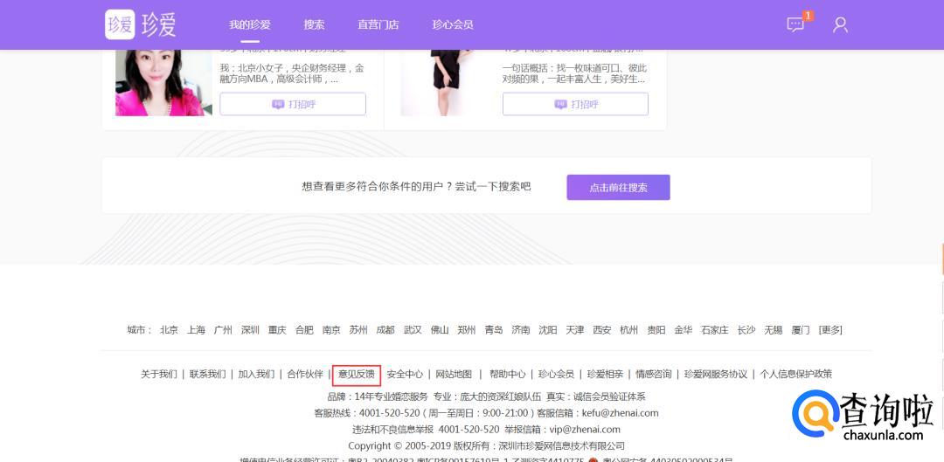Open the black dress profile photo
944x462 pixels.
pyautogui.click(x=446, y=83)
